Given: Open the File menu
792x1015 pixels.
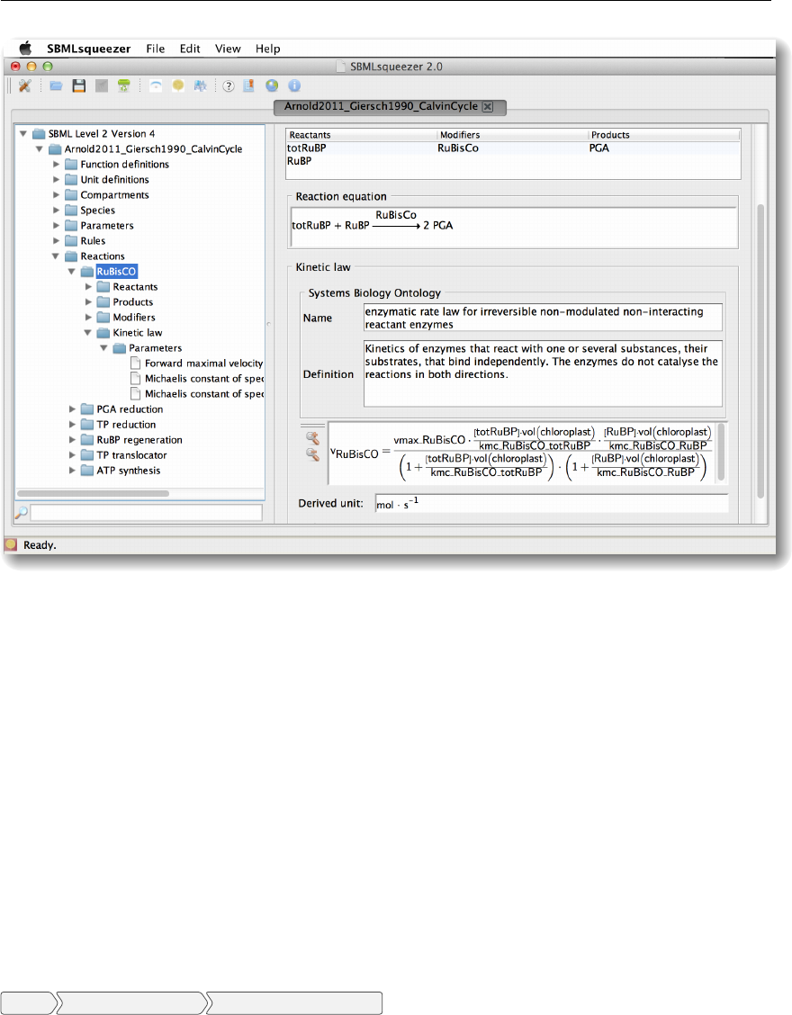Looking at the screenshot, I should (156, 49).
